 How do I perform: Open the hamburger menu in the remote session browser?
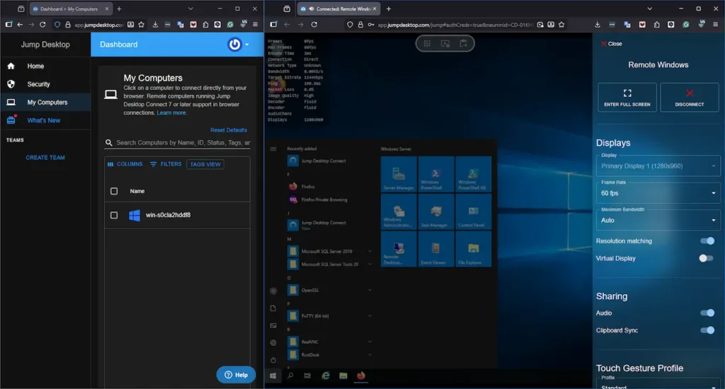[716, 25]
